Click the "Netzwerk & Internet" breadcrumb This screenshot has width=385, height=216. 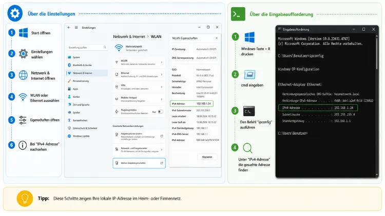[x=129, y=36]
